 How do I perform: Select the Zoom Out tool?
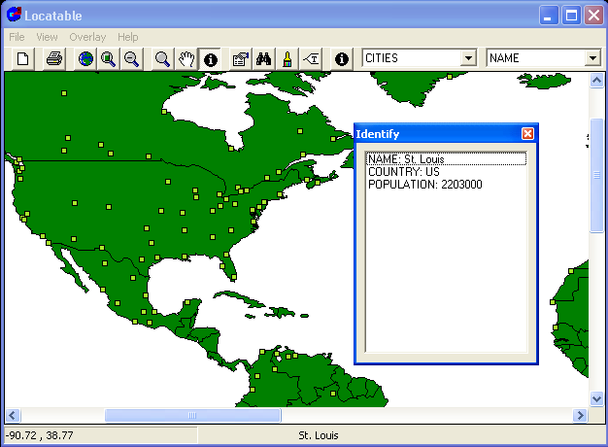[x=131, y=59]
